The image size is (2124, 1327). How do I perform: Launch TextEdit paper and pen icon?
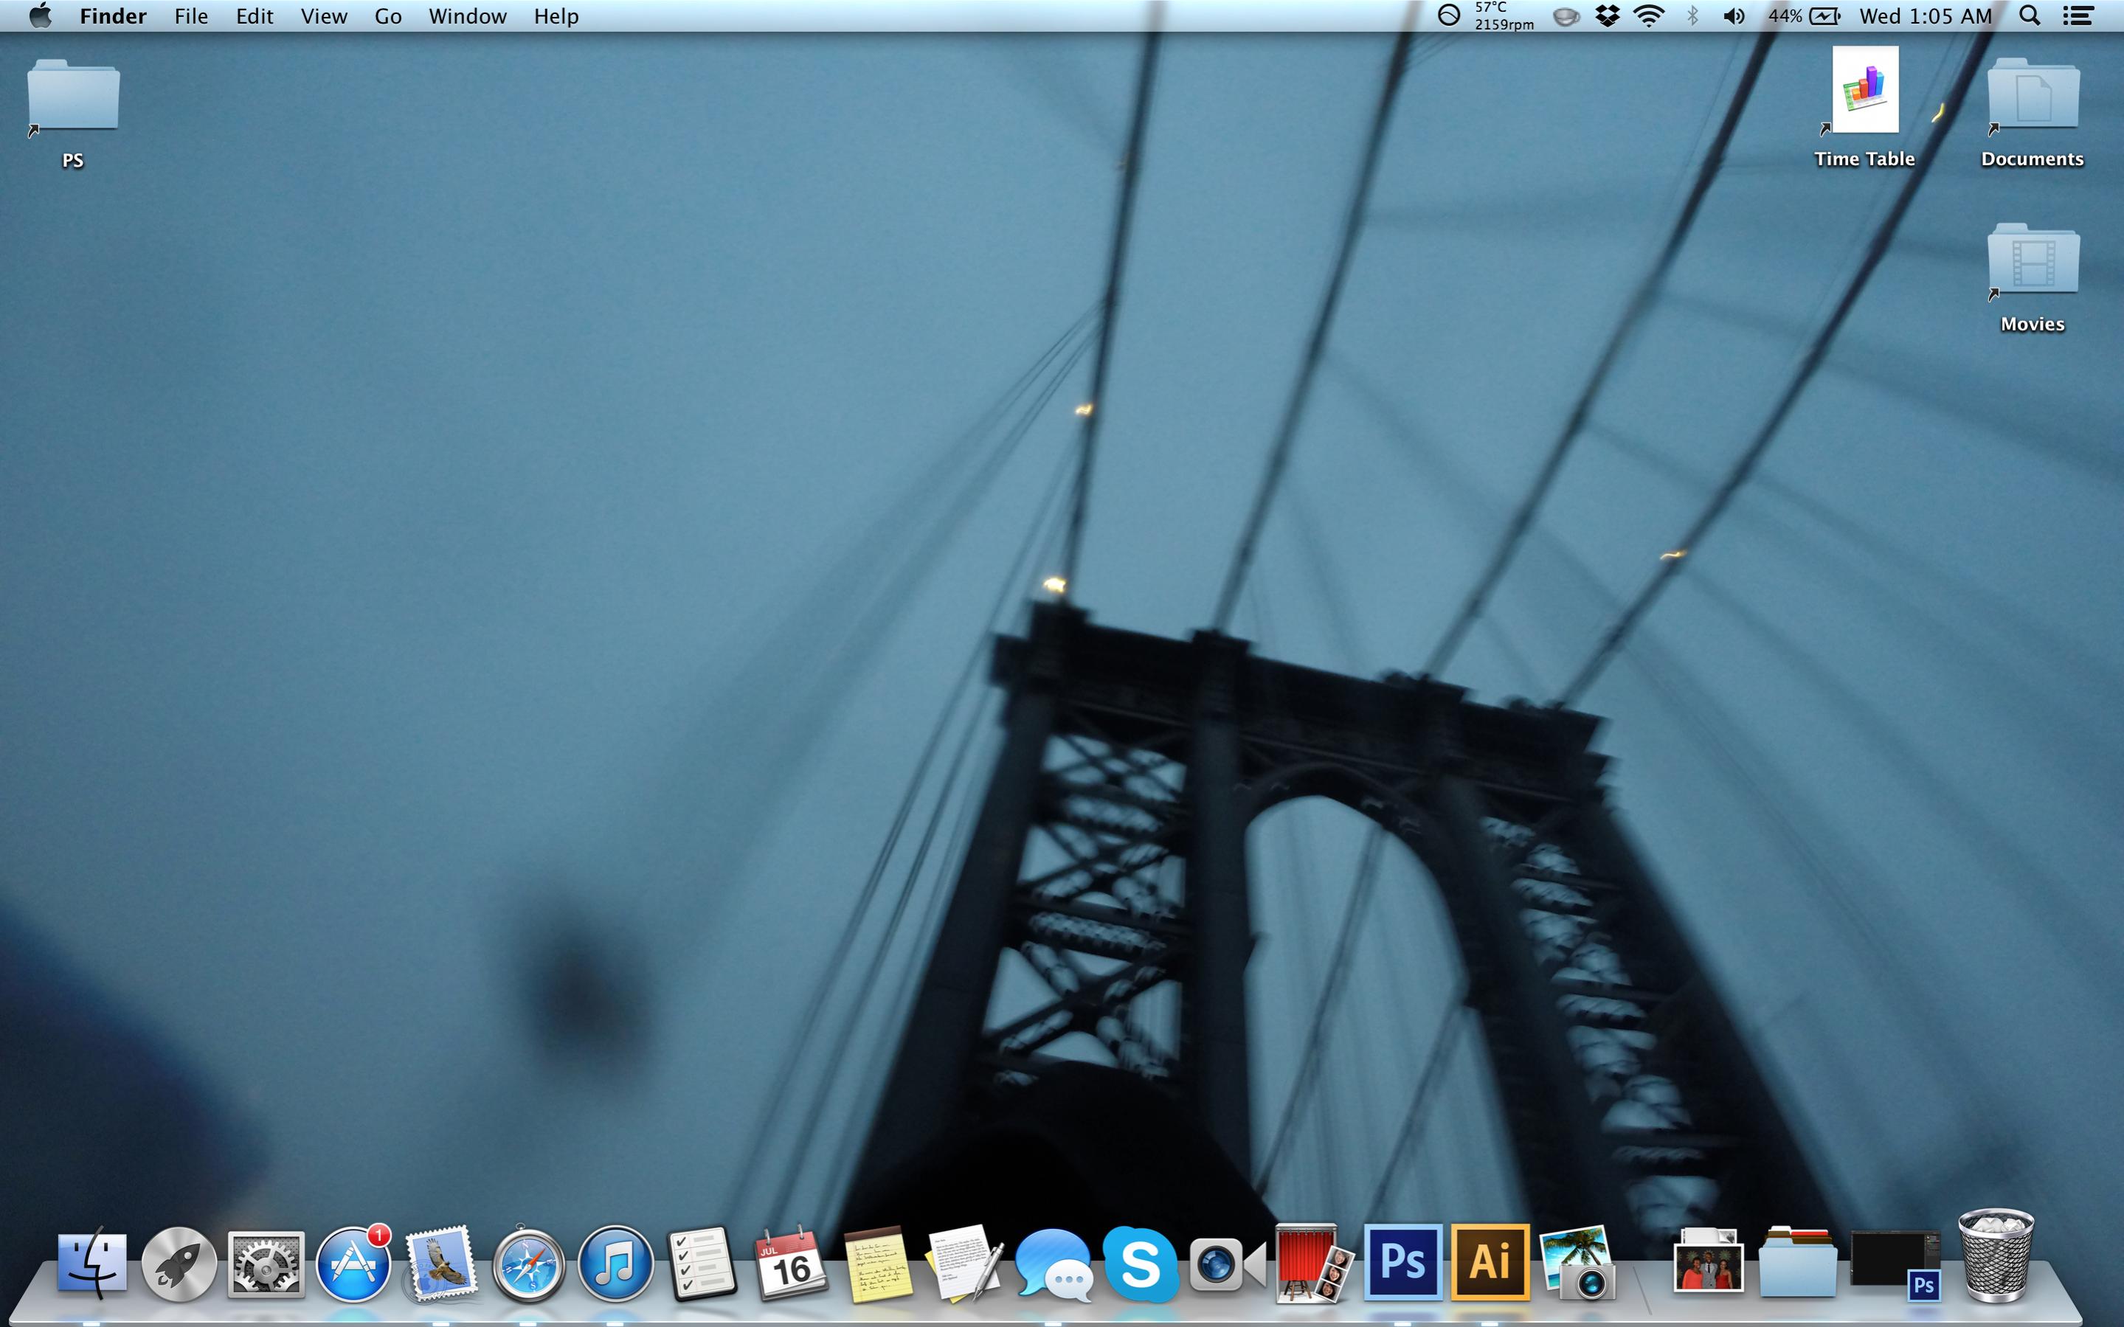[964, 1264]
